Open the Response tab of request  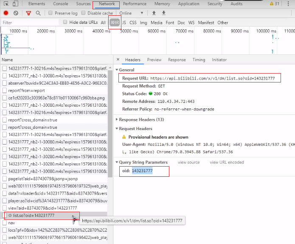click(x=177, y=60)
